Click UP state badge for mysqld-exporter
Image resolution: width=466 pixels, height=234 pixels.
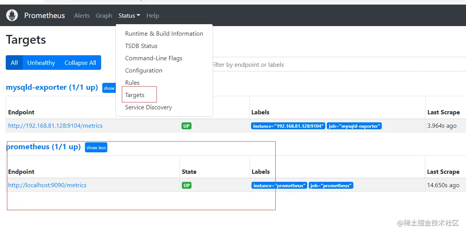tap(186, 126)
